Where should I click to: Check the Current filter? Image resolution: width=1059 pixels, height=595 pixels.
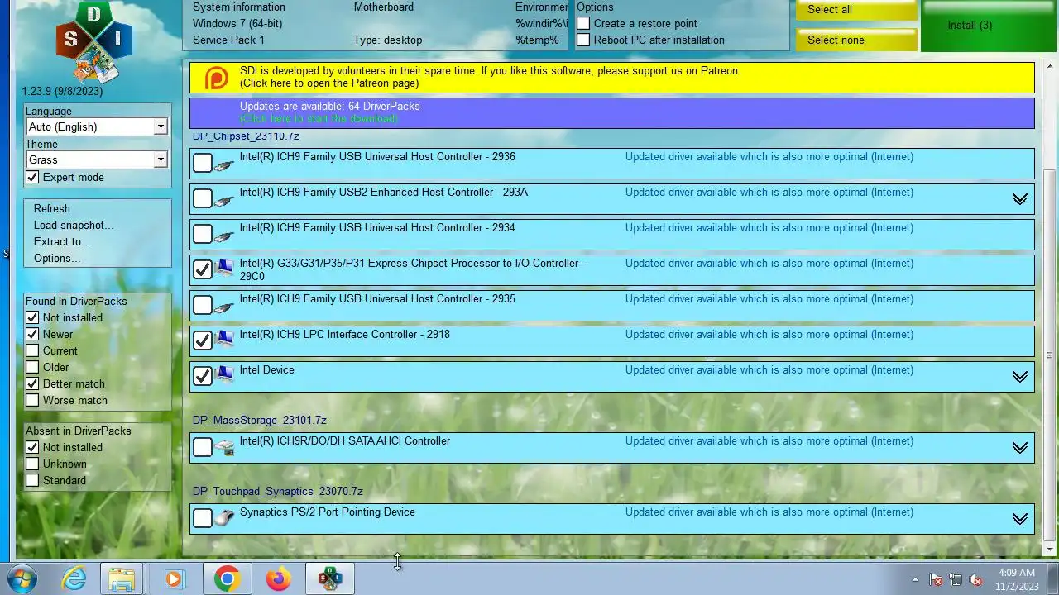point(32,350)
